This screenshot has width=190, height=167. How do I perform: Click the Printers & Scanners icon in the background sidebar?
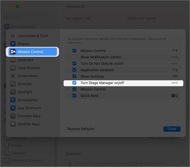tap(7, 160)
